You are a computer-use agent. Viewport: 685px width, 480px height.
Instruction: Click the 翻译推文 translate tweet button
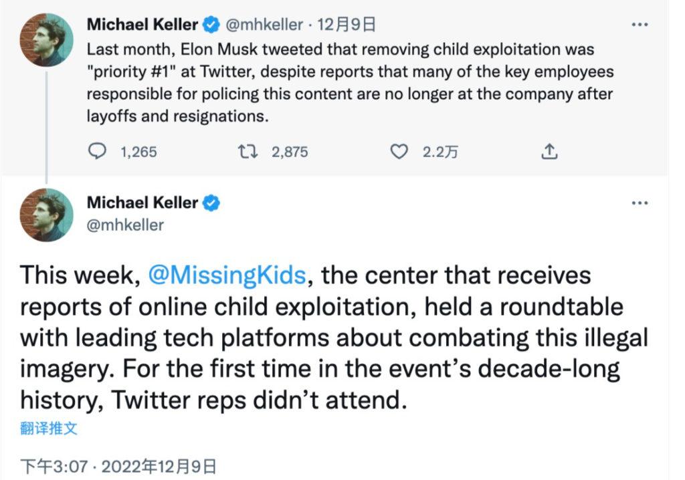tap(49, 429)
